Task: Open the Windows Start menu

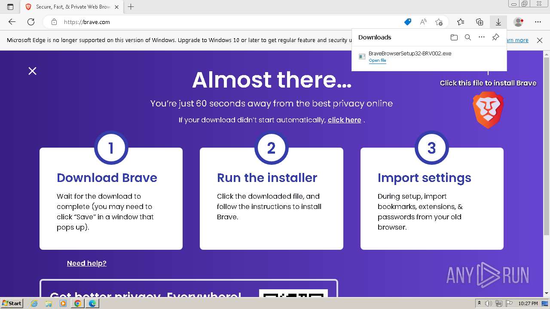Action: coord(12,303)
